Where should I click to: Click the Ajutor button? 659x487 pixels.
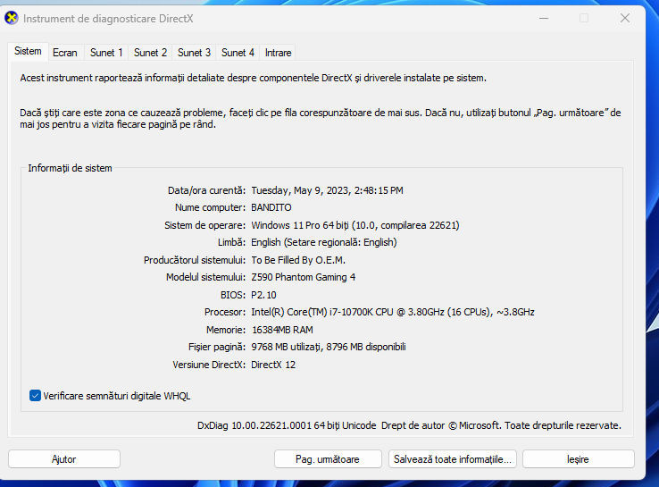pyautogui.click(x=64, y=458)
